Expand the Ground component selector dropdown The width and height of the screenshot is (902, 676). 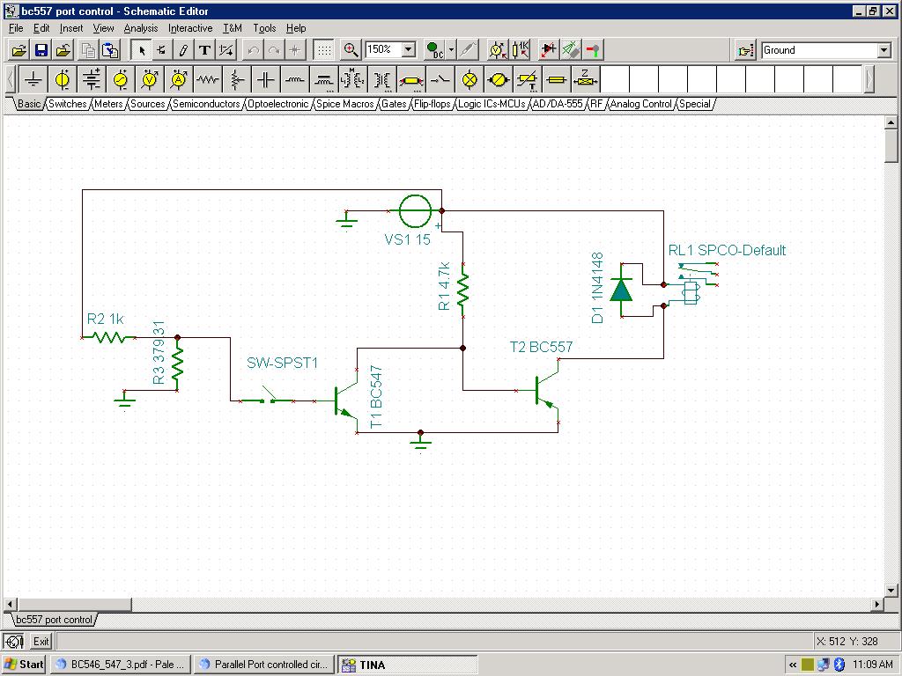point(884,50)
